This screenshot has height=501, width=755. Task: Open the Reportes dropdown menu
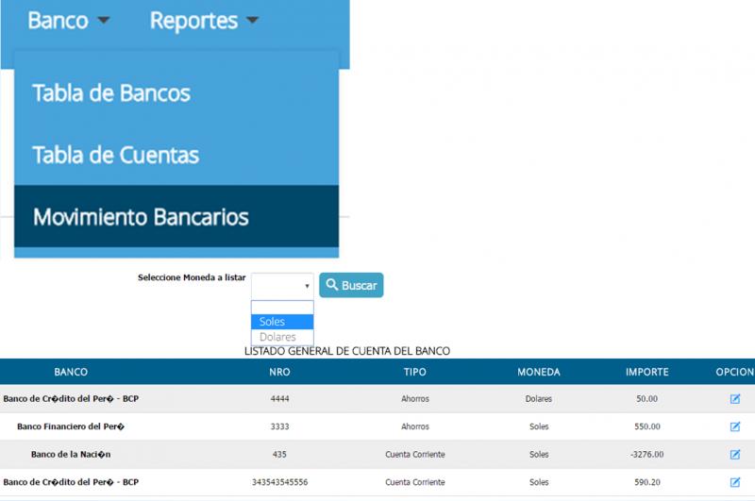204,21
